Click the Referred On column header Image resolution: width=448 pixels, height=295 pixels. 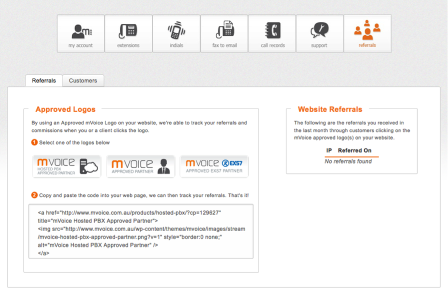pos(354,150)
